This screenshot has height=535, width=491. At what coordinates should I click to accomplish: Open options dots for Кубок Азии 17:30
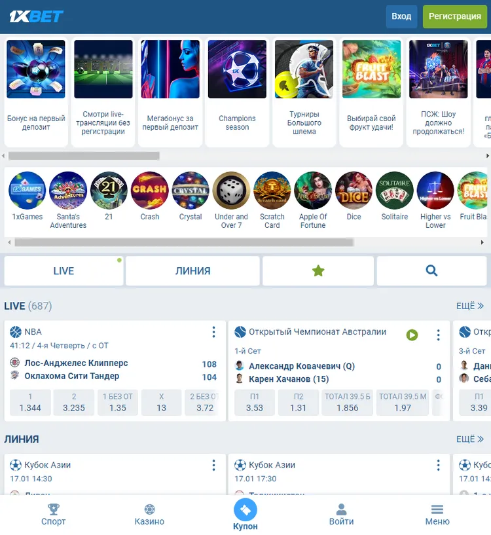point(439,465)
